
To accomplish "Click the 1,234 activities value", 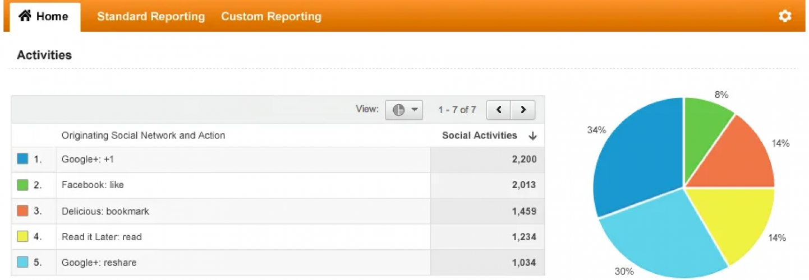I will tap(524, 237).
